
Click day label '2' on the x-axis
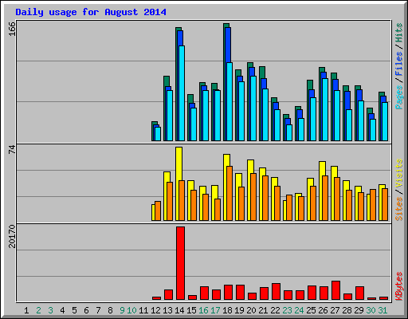38,310
